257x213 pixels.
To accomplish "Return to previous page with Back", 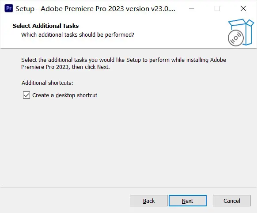I will coord(149,201).
